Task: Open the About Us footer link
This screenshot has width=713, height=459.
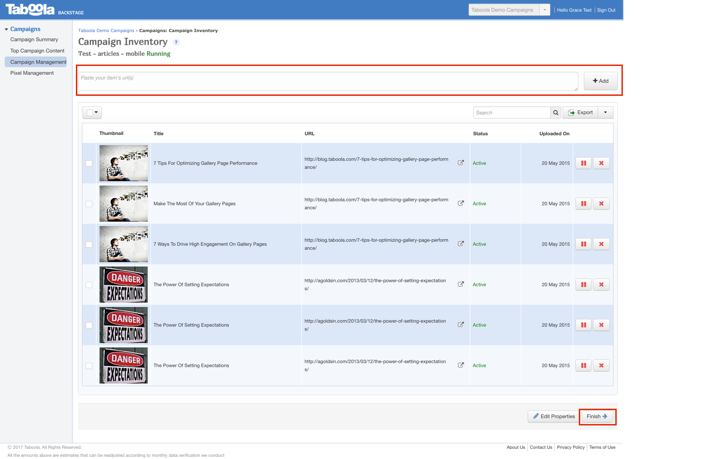Action: click(x=516, y=447)
